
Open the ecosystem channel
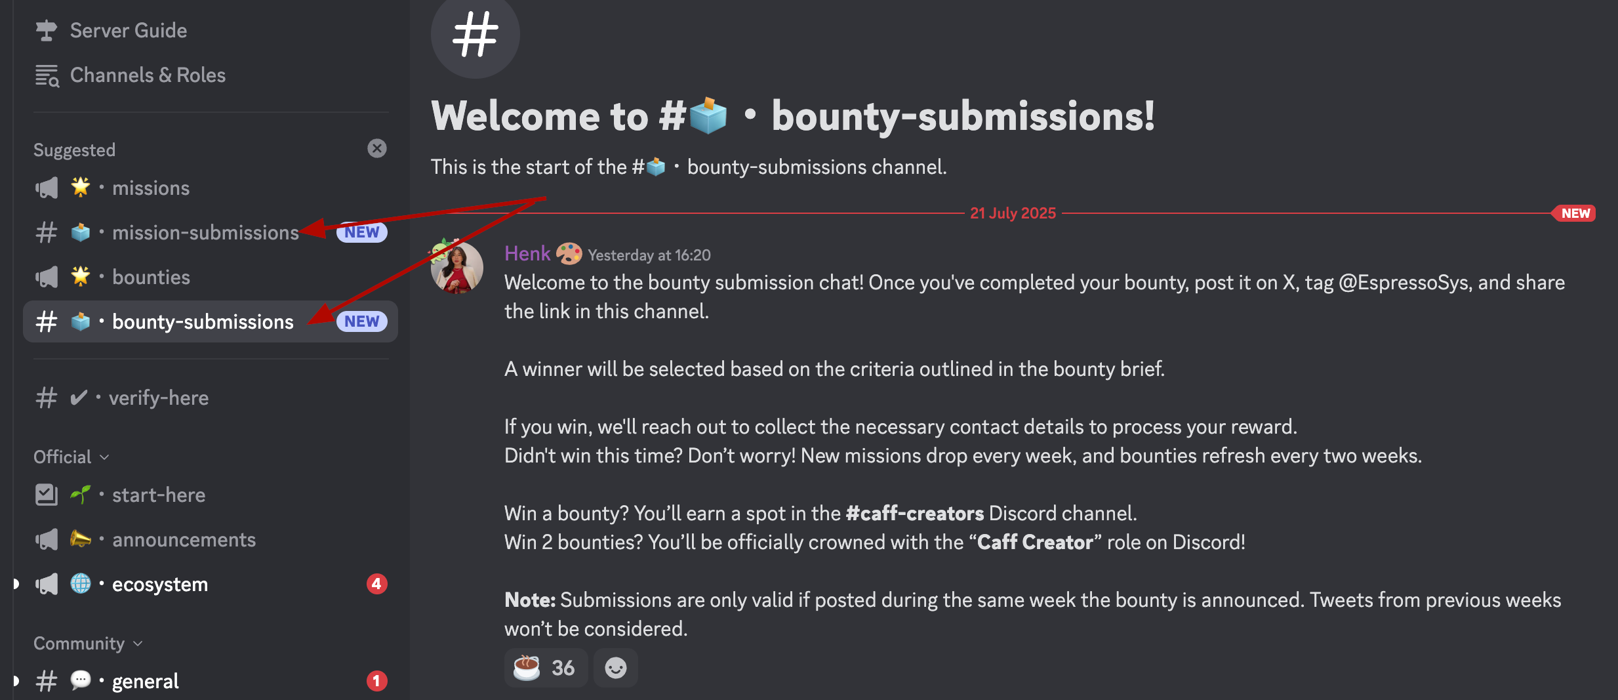(x=159, y=585)
